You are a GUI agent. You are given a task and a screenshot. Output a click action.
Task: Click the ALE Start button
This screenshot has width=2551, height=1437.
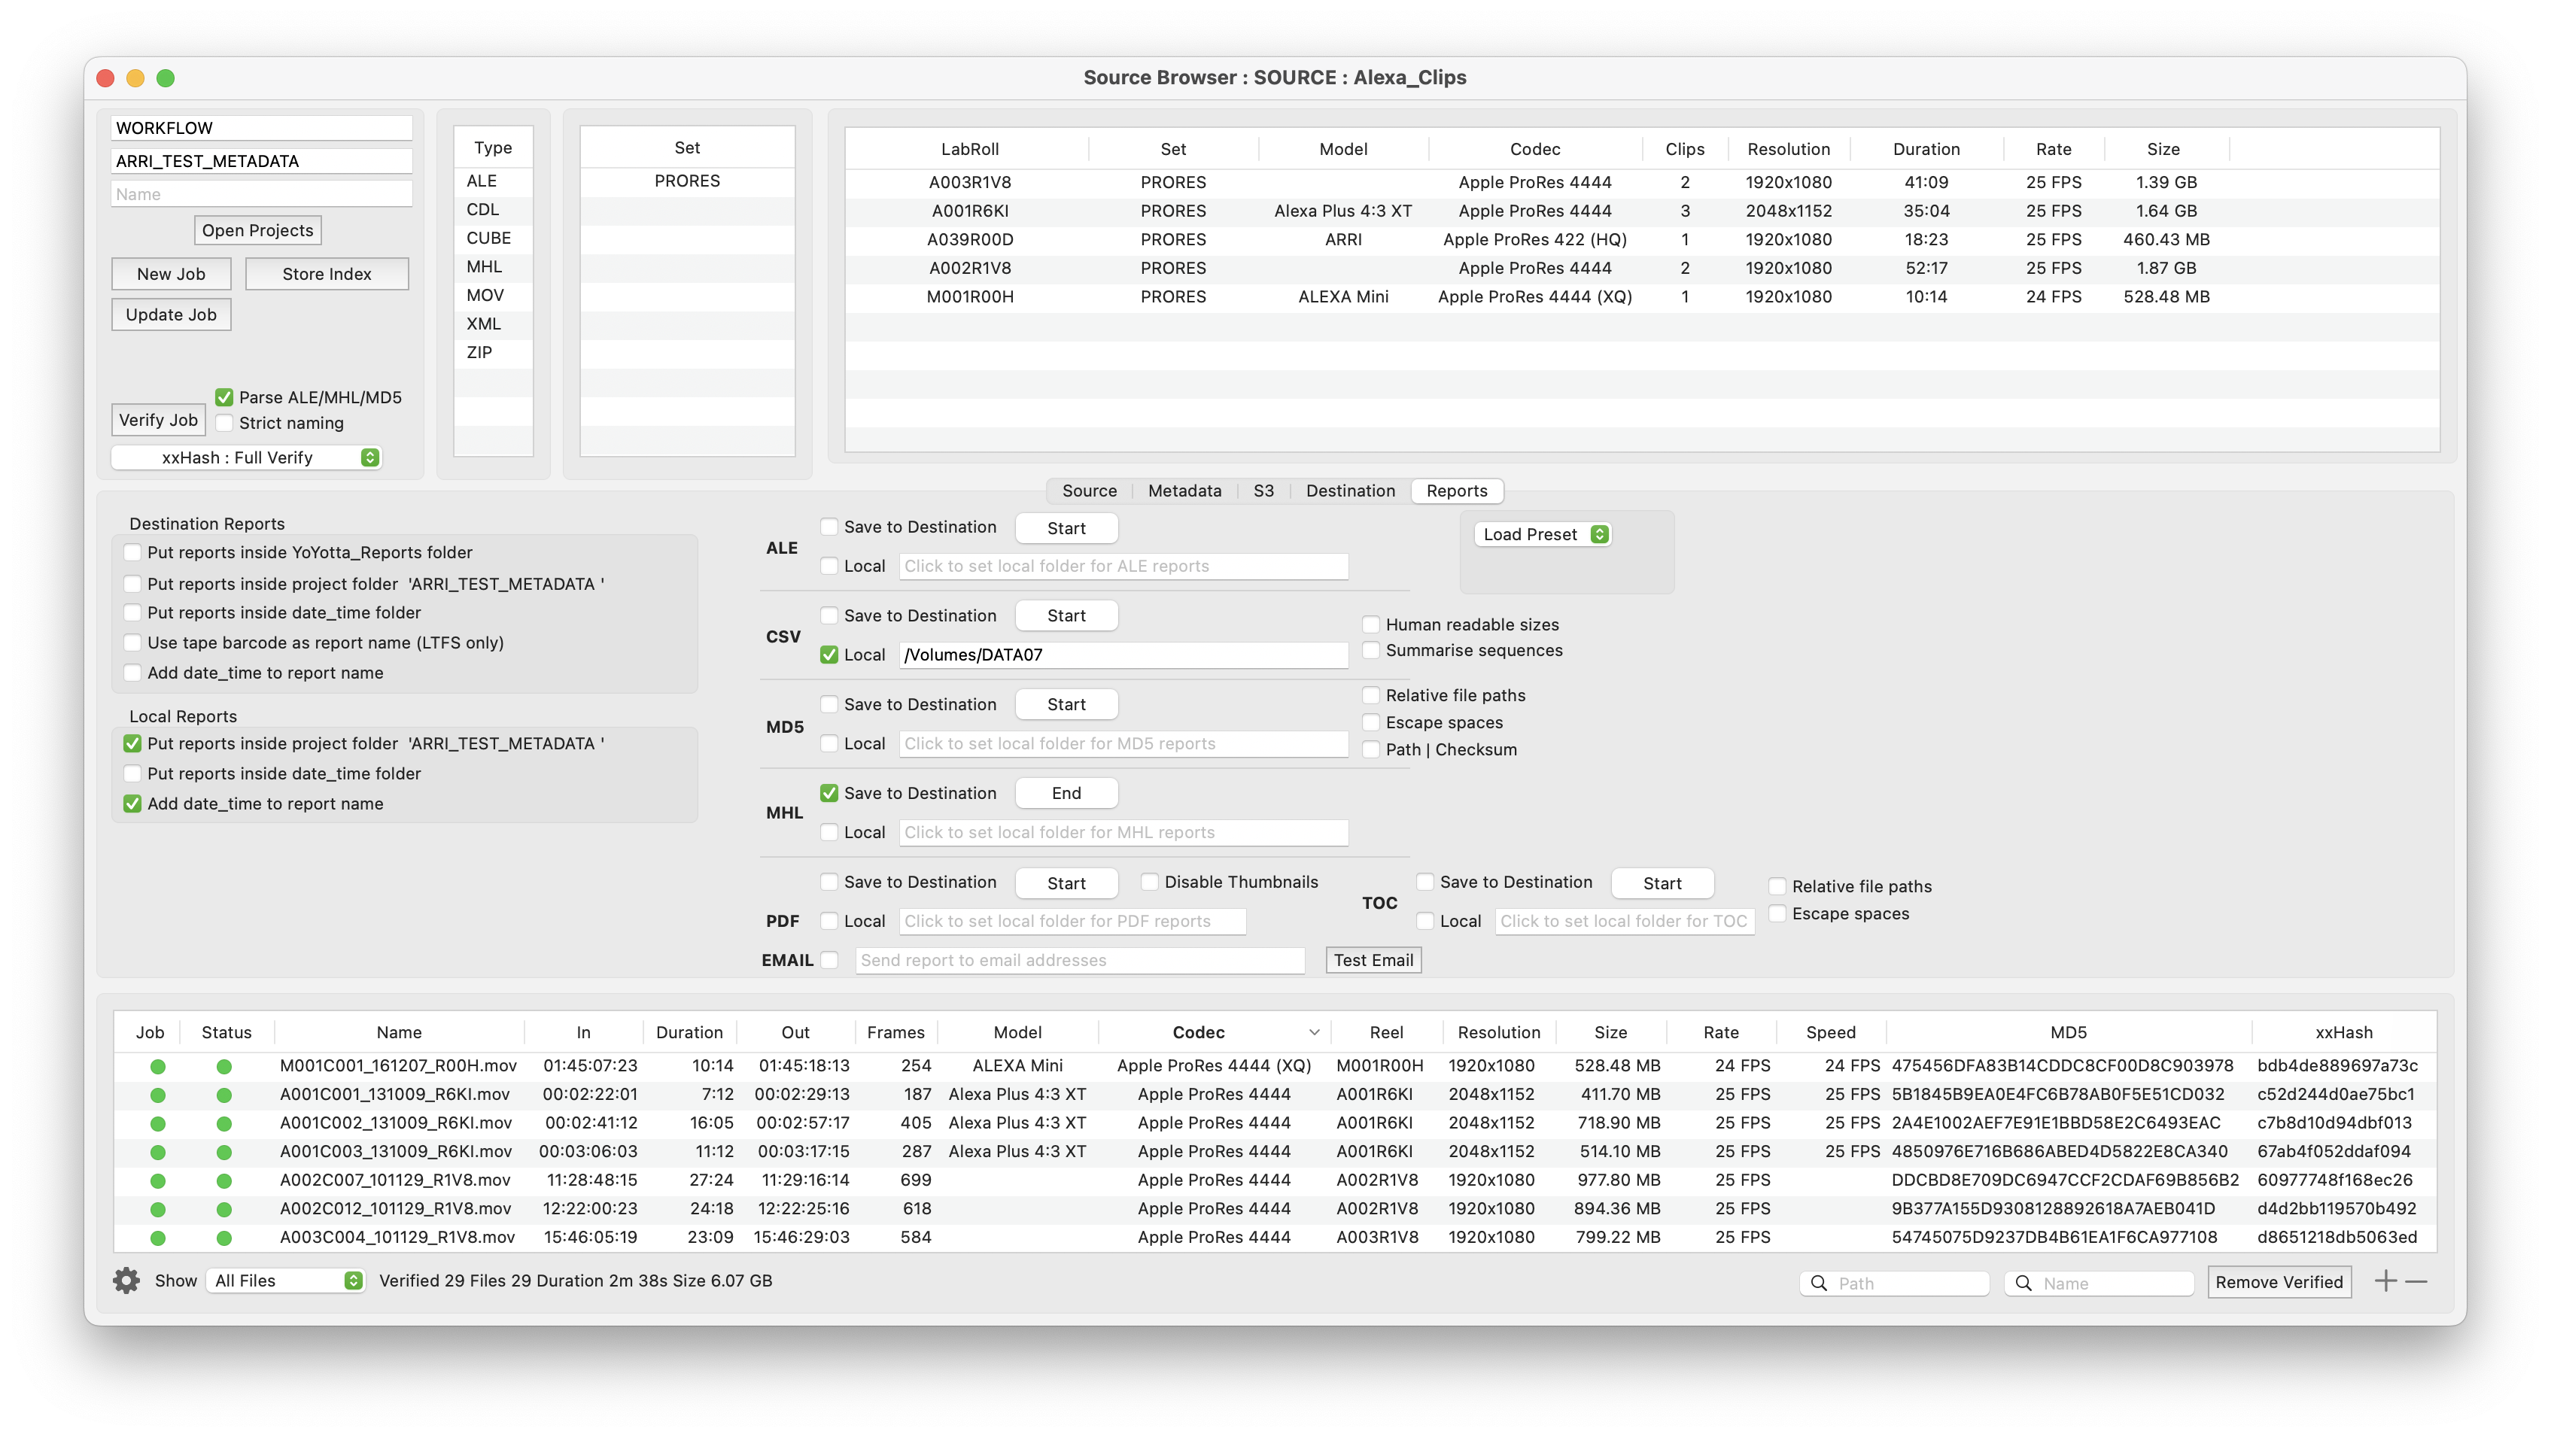tap(1066, 529)
